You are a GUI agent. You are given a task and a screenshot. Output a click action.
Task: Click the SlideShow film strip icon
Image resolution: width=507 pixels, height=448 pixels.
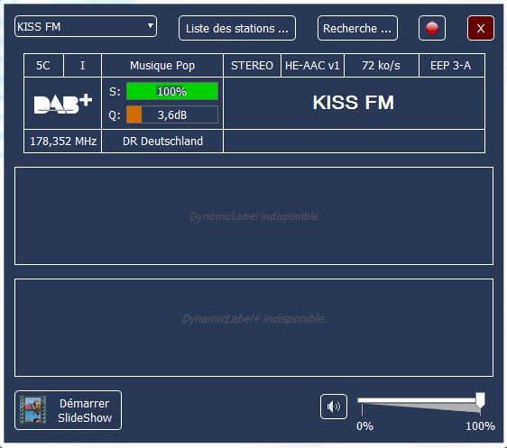(x=32, y=410)
